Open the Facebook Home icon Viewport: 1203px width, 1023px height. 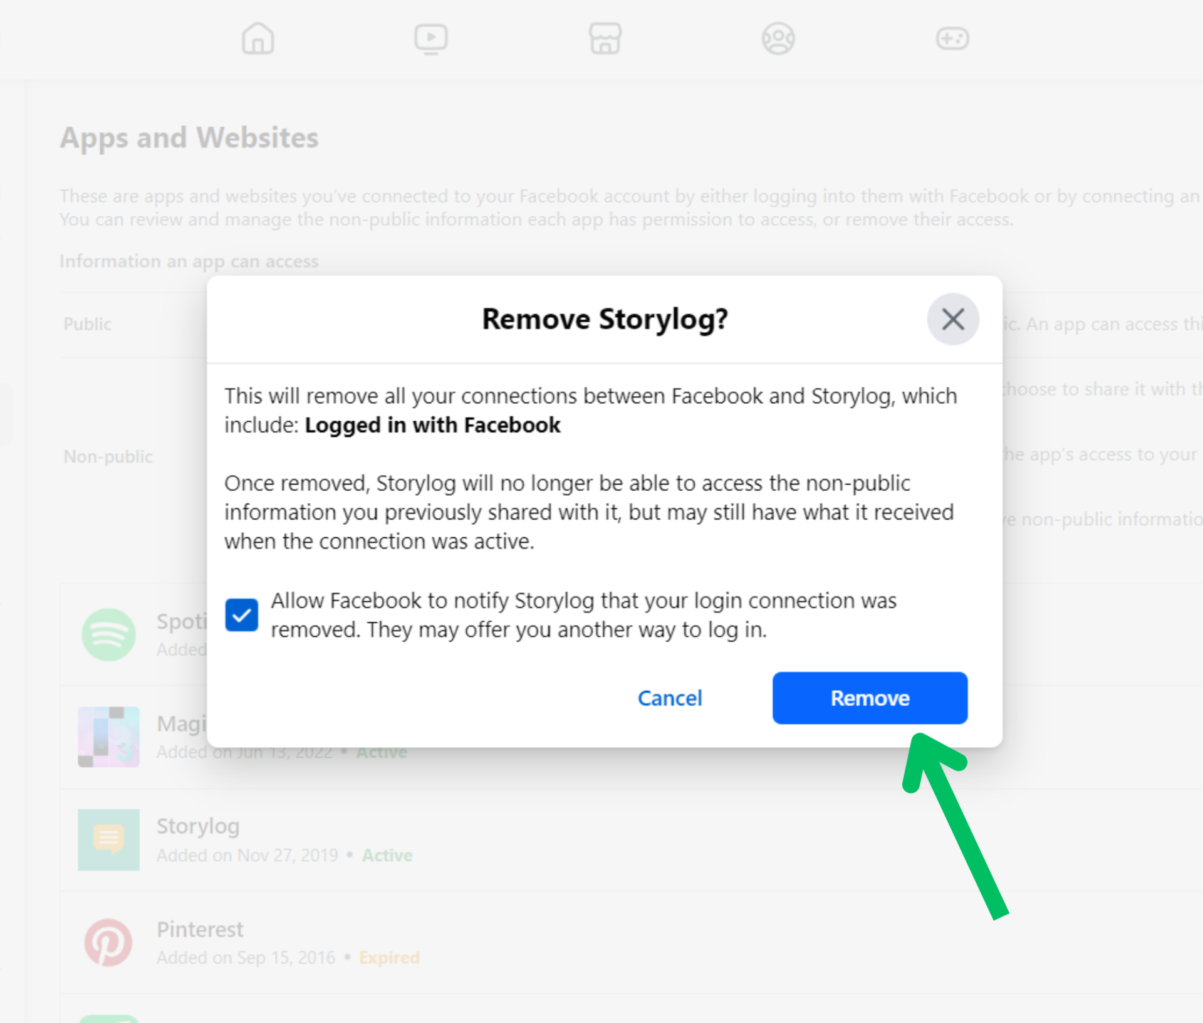click(258, 39)
